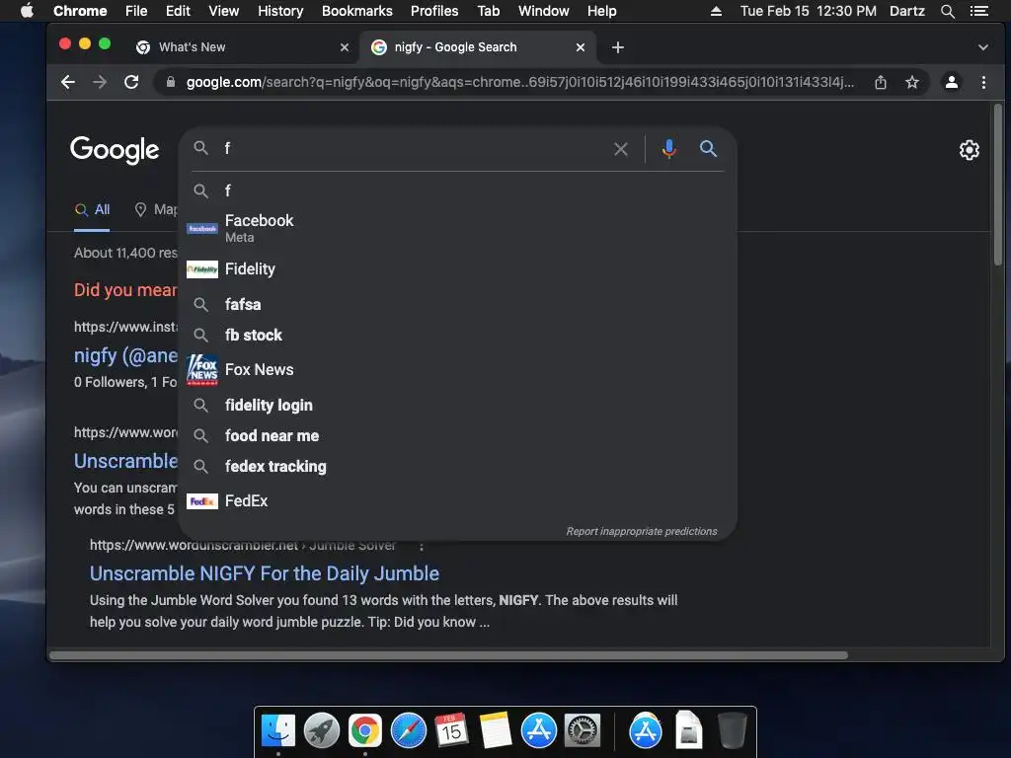Open Notes from the Dock
The width and height of the screenshot is (1011, 758).
click(496, 731)
